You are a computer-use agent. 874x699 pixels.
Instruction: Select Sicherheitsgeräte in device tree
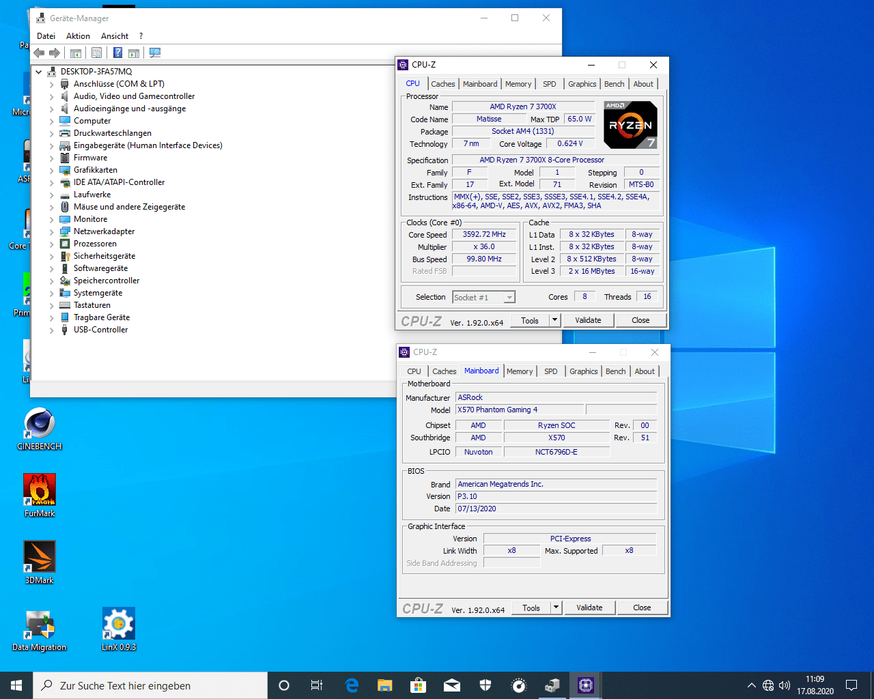click(x=104, y=256)
